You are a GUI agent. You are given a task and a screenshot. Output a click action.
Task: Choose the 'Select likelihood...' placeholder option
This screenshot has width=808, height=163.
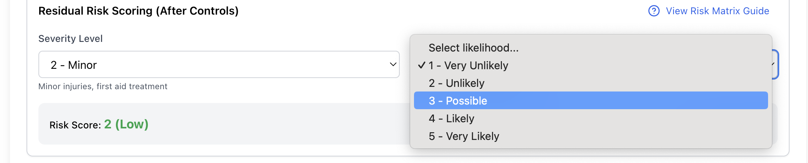[474, 48]
